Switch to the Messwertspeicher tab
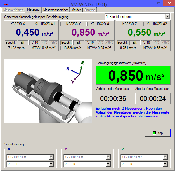The width and height of the screenshot is (175, 171). coord(56,10)
